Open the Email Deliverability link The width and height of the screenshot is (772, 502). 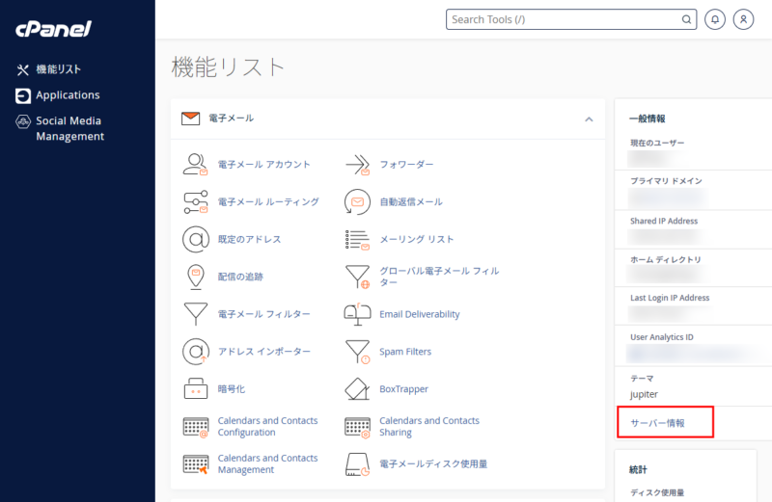(419, 314)
